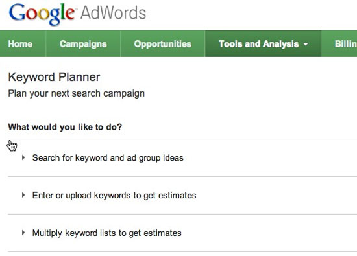Click the AdWords logo text
This screenshot has width=357, height=256.
click(113, 13)
